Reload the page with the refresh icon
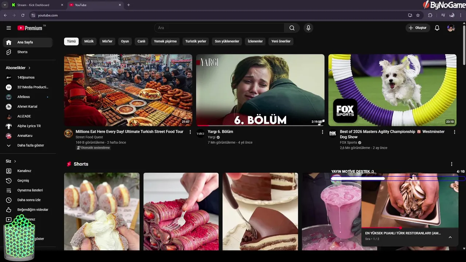Viewport: 466px width, 262px height. click(x=23, y=15)
